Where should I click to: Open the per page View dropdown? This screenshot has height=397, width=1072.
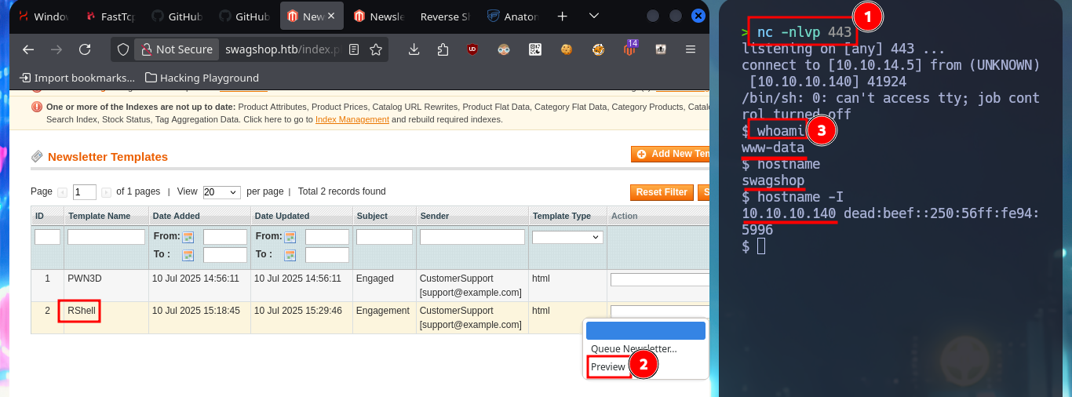(x=221, y=192)
